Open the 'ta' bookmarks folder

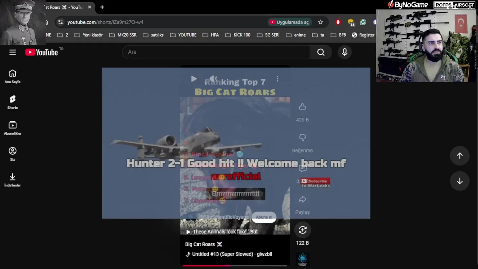[318, 35]
